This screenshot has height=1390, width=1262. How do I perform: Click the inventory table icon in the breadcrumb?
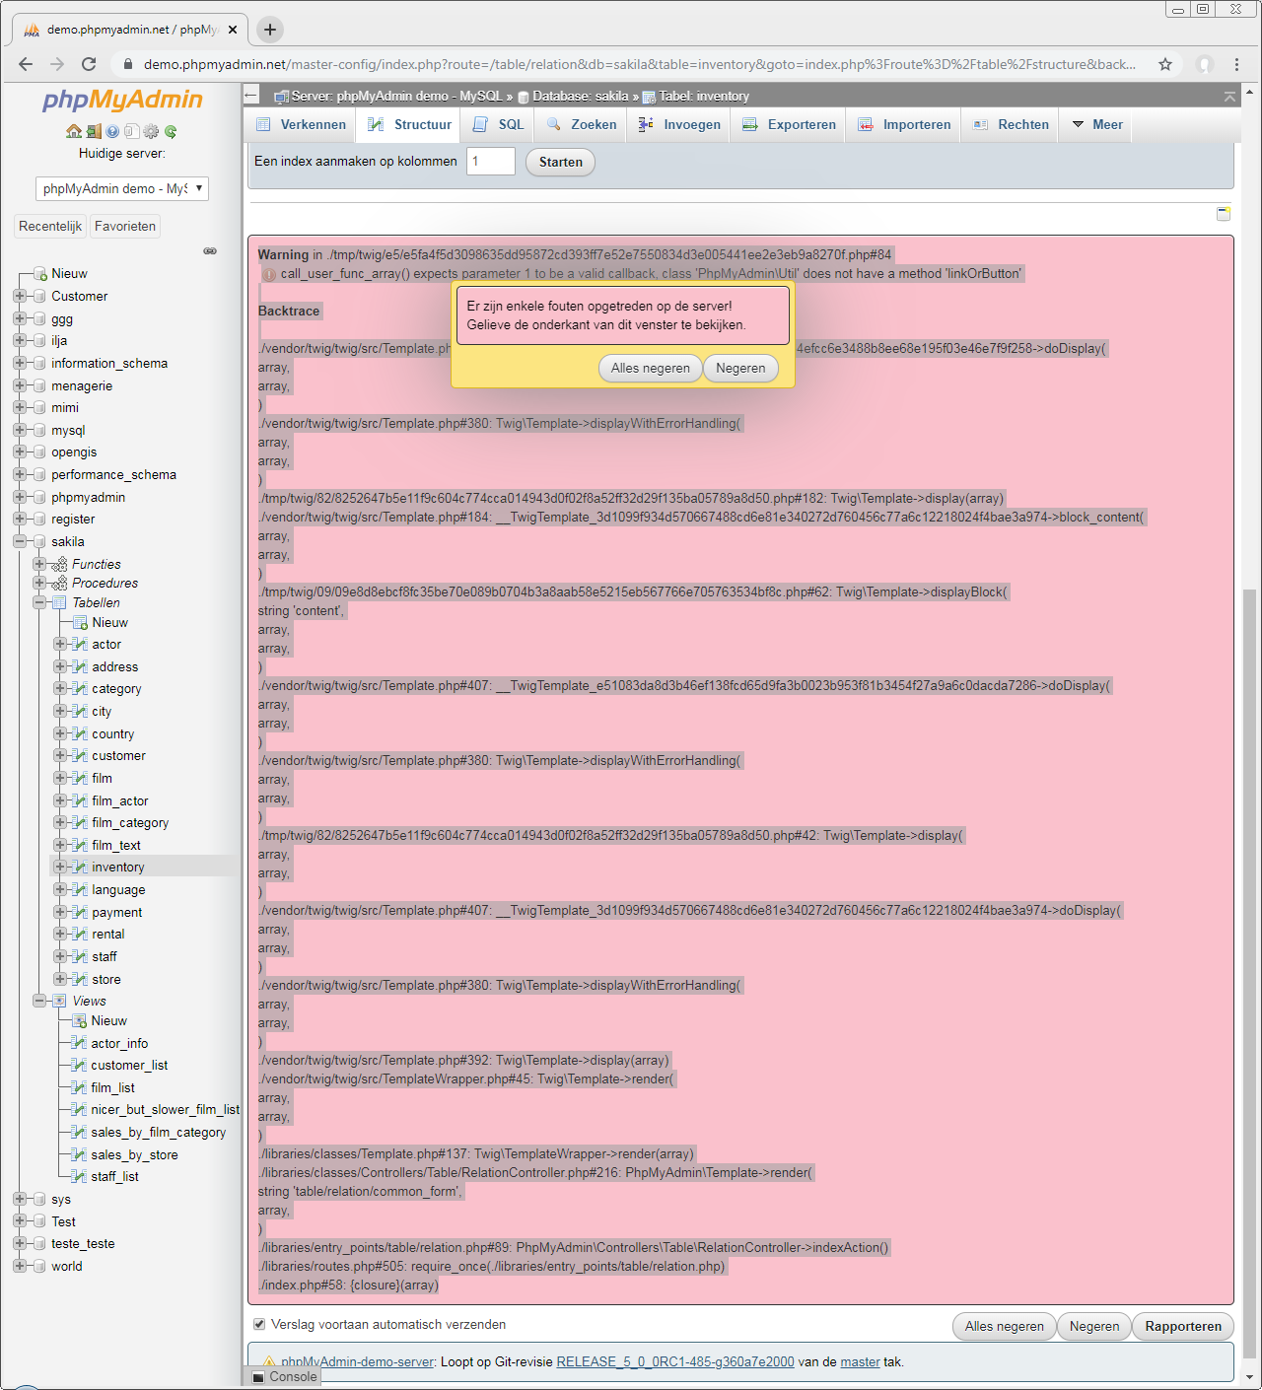(648, 97)
